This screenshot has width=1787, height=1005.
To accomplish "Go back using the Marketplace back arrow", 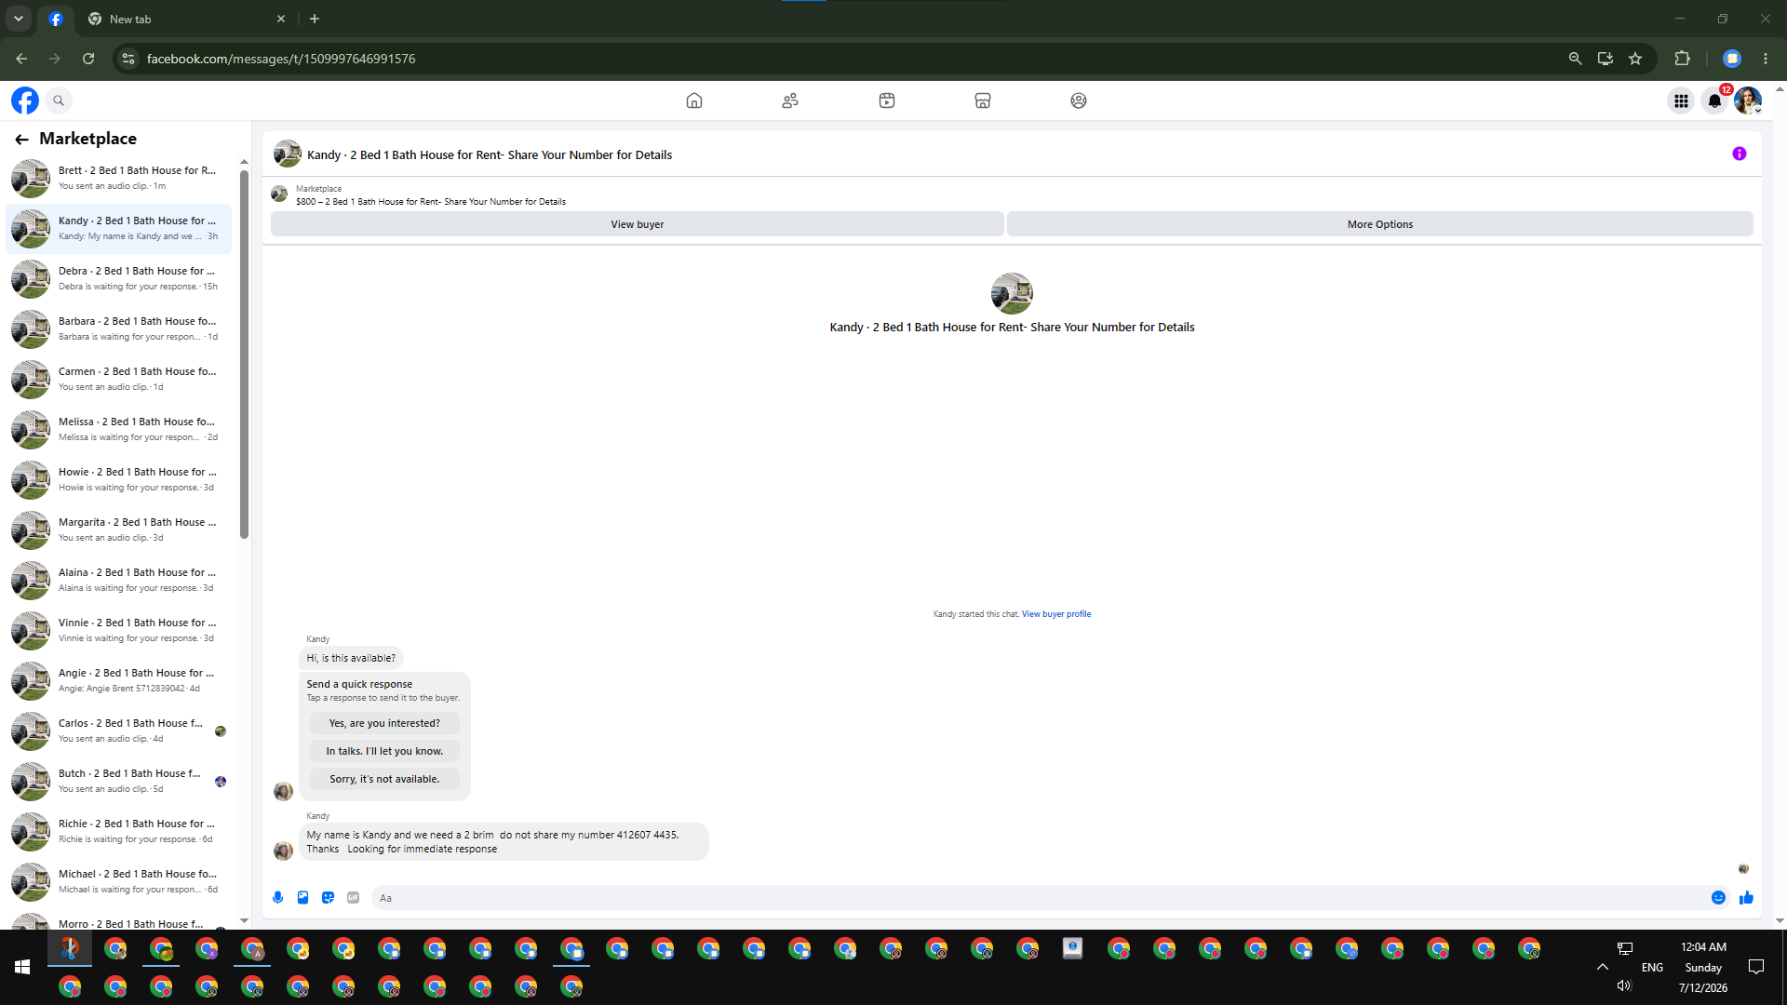I will pyautogui.click(x=21, y=140).
